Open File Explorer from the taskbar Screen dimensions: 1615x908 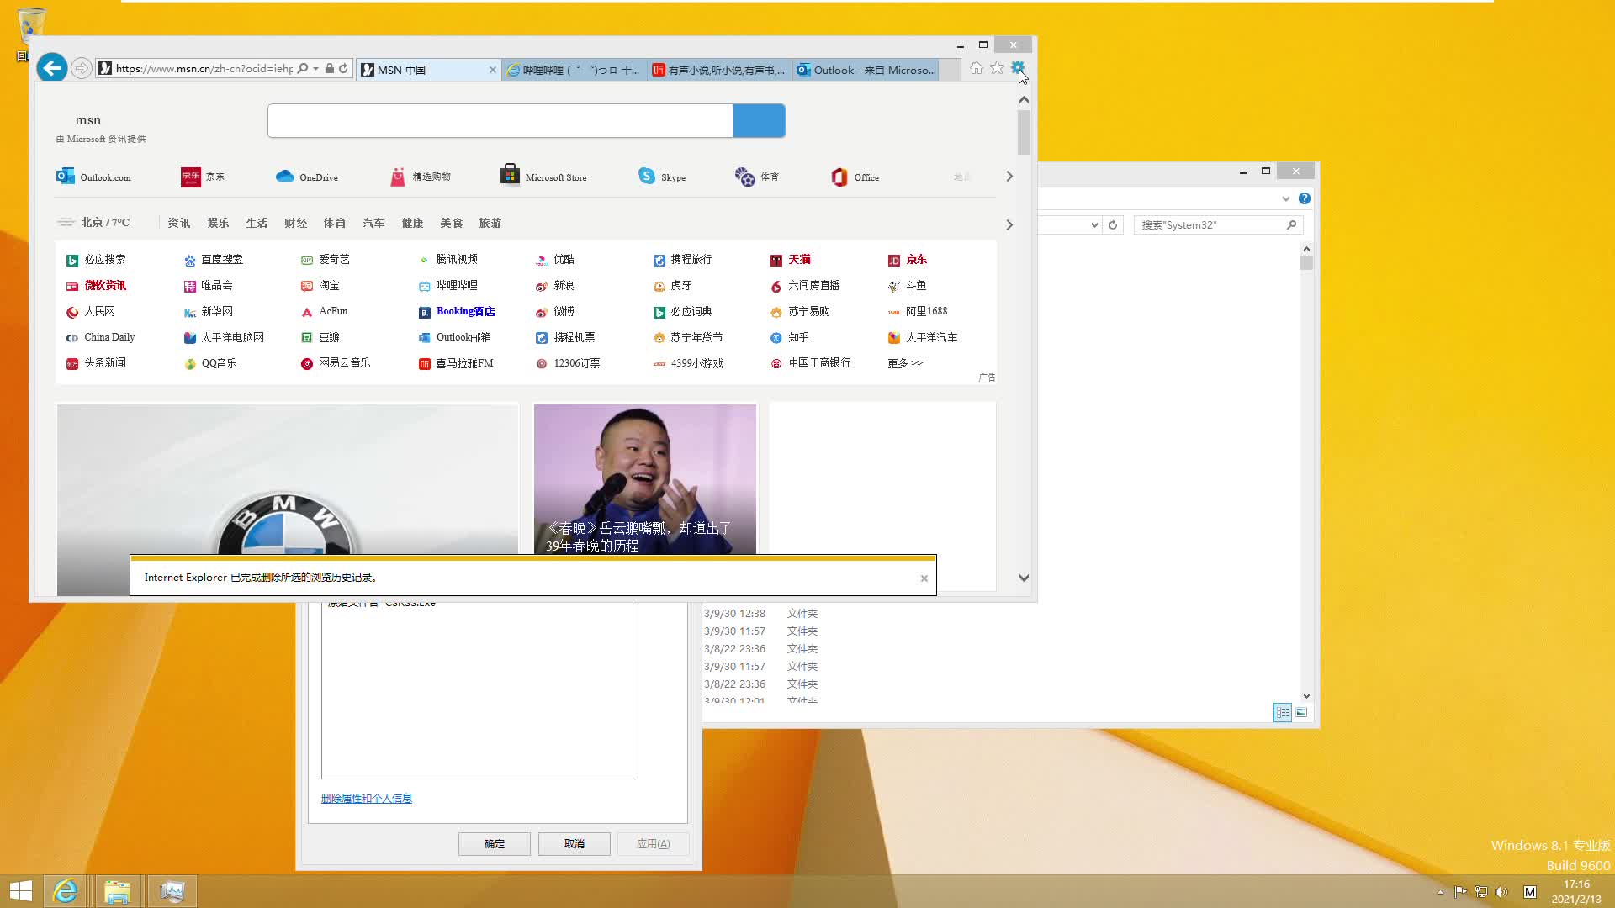(118, 891)
